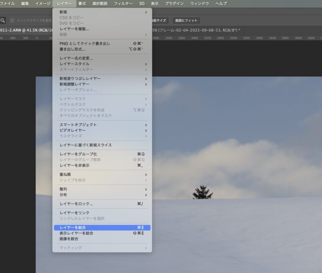
Task: Select 表示レイヤーを結合 menu entry
Action: pos(76,233)
